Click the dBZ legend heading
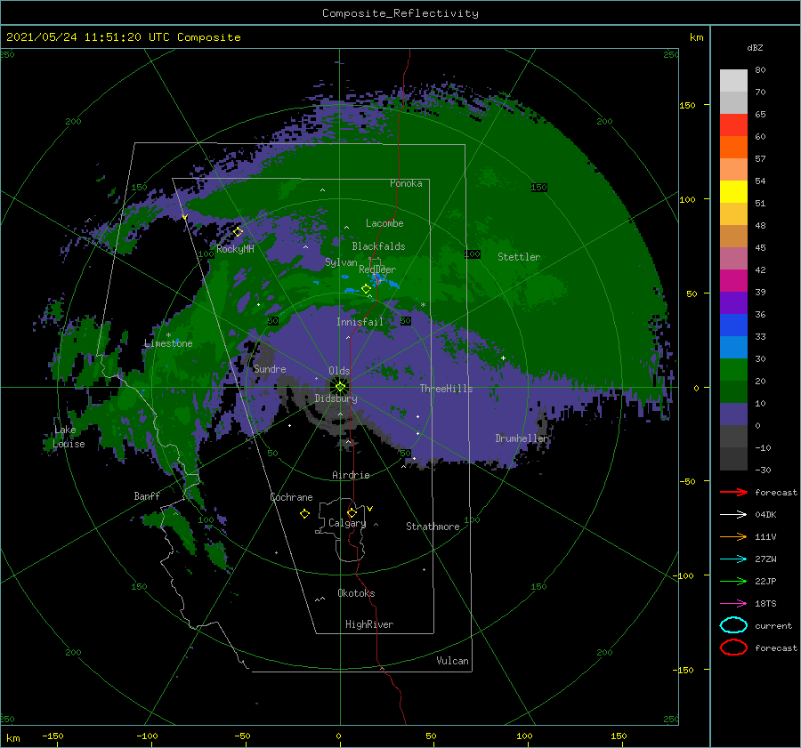 click(x=755, y=47)
